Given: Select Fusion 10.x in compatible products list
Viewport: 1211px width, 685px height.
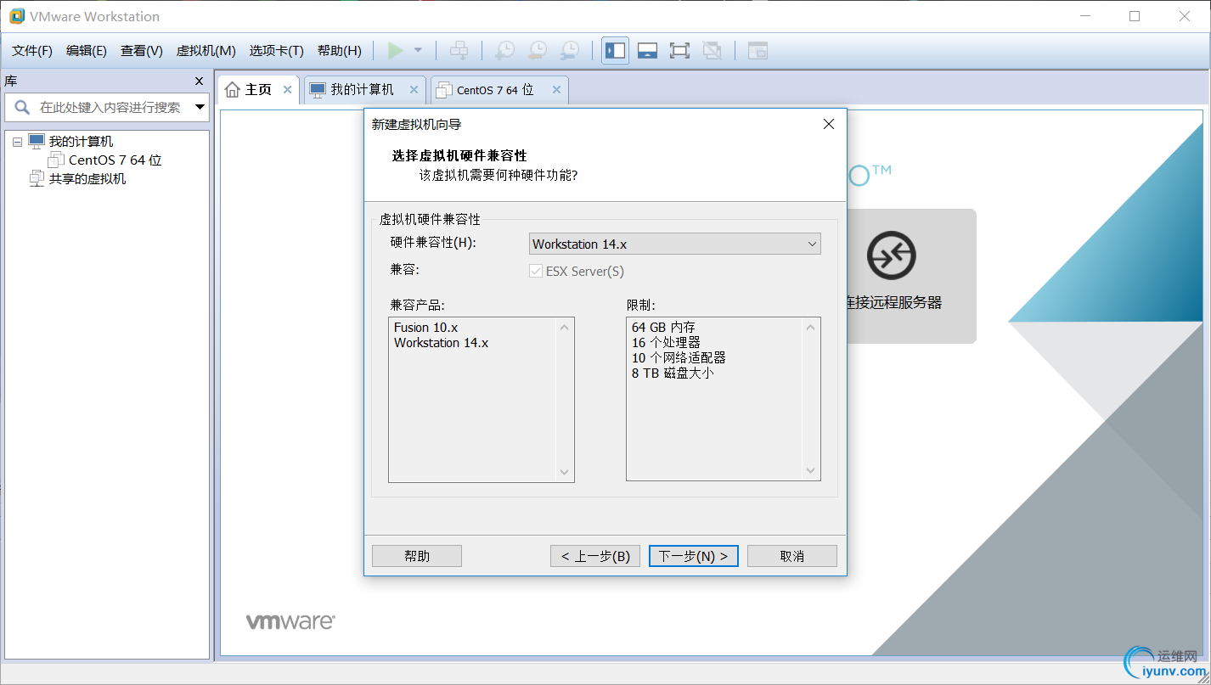Looking at the screenshot, I should tap(426, 328).
